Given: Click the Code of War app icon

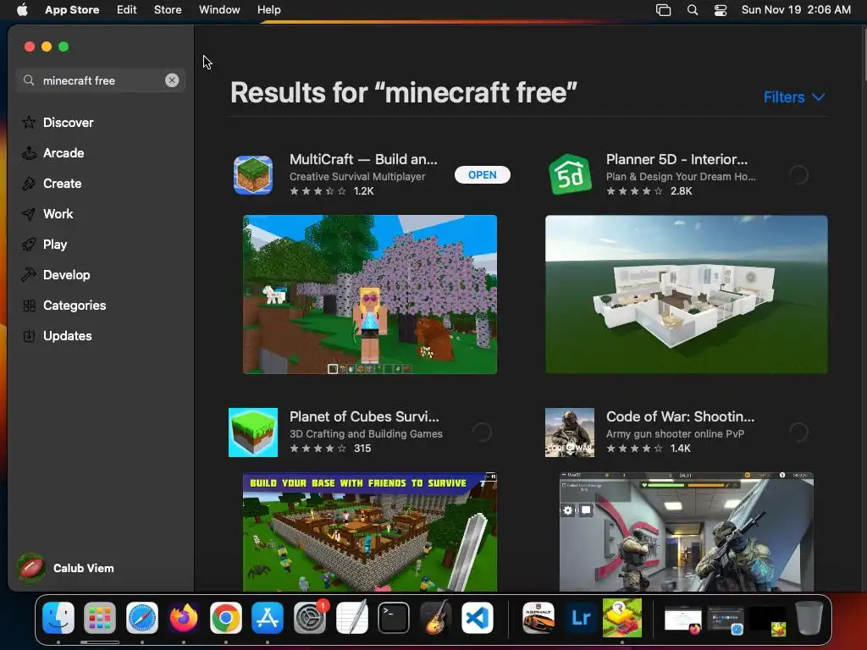Looking at the screenshot, I should click(570, 432).
